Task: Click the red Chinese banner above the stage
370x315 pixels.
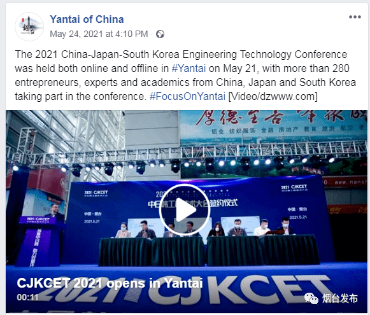Action: pyautogui.click(x=274, y=122)
